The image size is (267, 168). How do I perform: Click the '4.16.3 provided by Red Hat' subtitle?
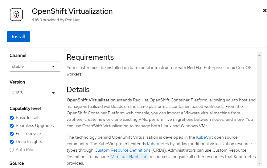56,20
